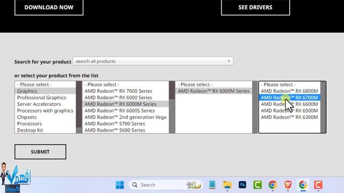Choose '- Please select -' in the model list

[290, 85]
